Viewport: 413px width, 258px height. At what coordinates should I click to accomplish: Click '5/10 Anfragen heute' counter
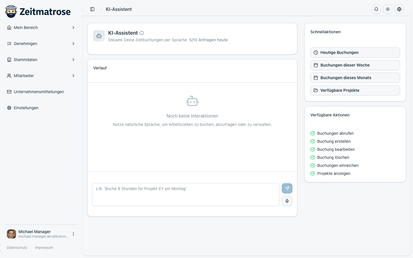(x=209, y=40)
